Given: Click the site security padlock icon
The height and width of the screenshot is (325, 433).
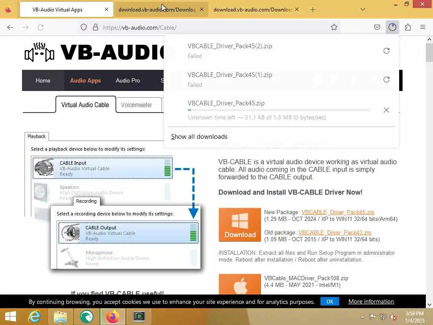Looking at the screenshot, I should point(96,27).
